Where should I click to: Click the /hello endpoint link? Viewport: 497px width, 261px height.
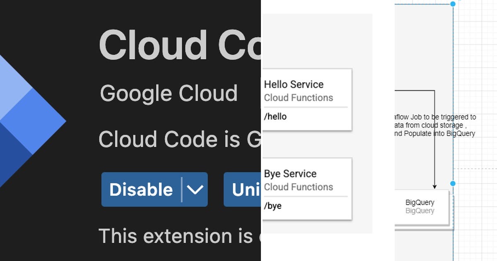(275, 116)
